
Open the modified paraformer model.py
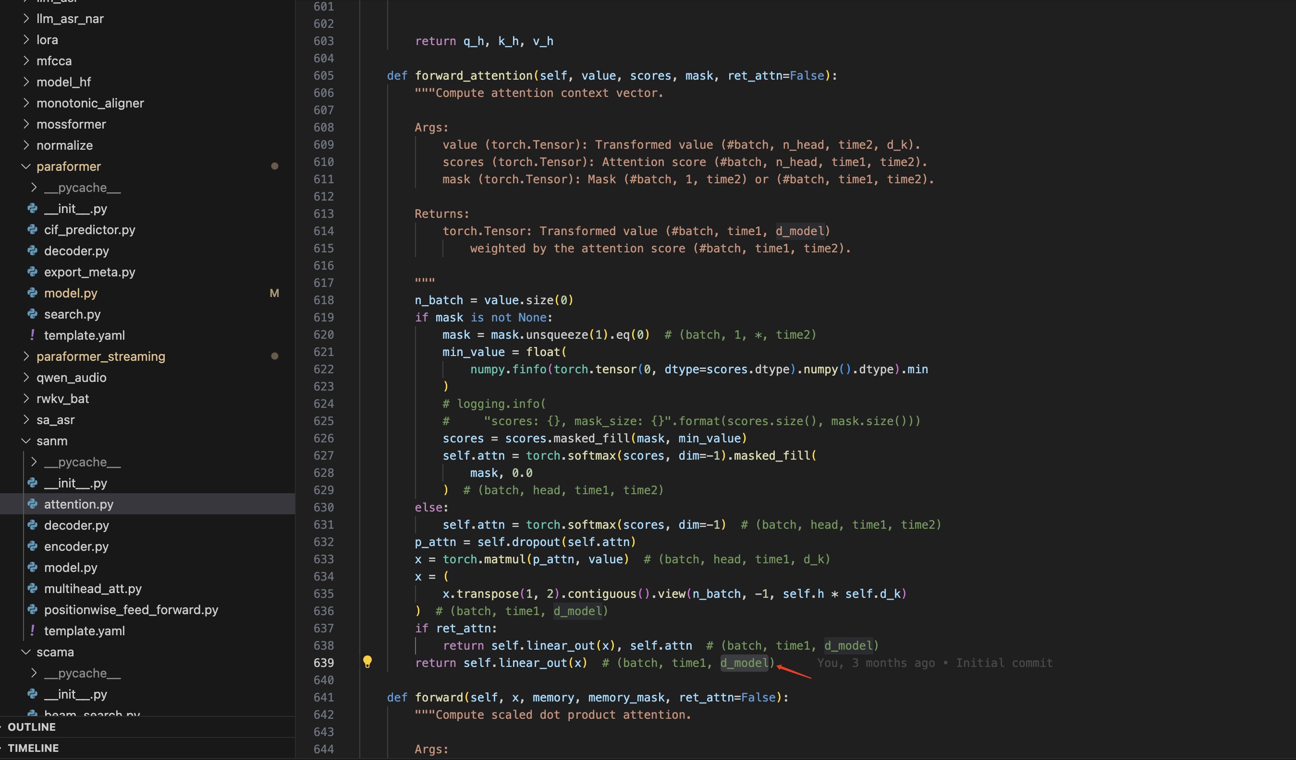(x=71, y=293)
